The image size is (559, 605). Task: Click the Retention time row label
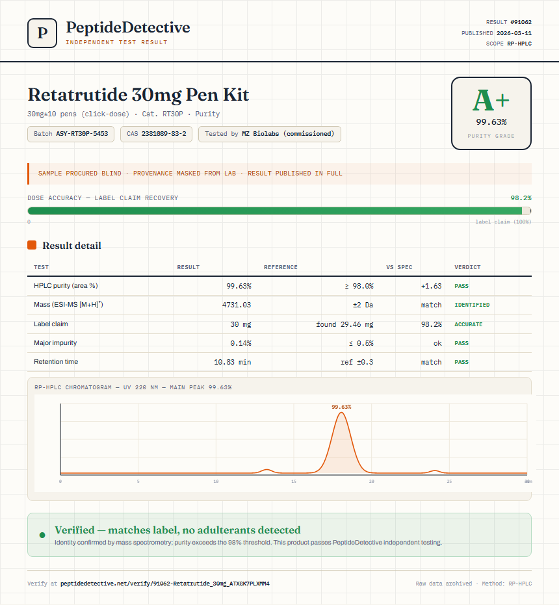tap(56, 361)
